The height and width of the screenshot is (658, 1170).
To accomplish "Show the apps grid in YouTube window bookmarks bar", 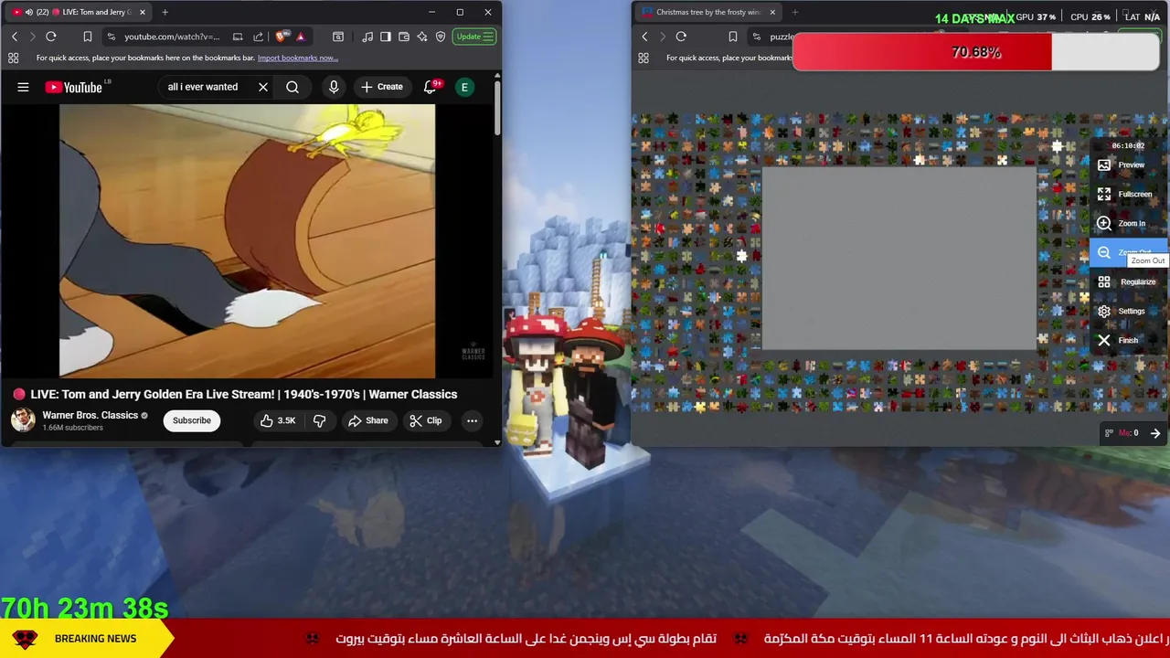I will point(13,58).
